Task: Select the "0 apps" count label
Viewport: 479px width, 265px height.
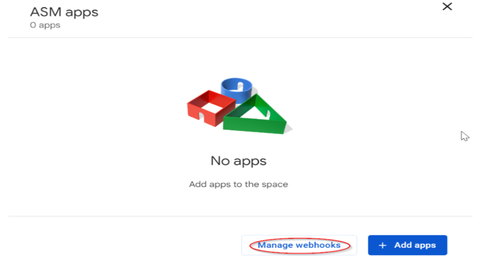Action: point(45,25)
